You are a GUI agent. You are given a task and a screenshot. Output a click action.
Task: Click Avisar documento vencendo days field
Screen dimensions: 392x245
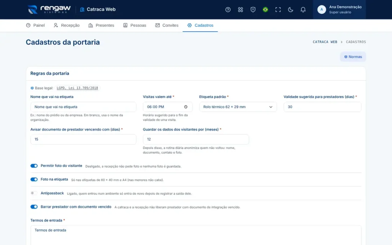click(83, 139)
